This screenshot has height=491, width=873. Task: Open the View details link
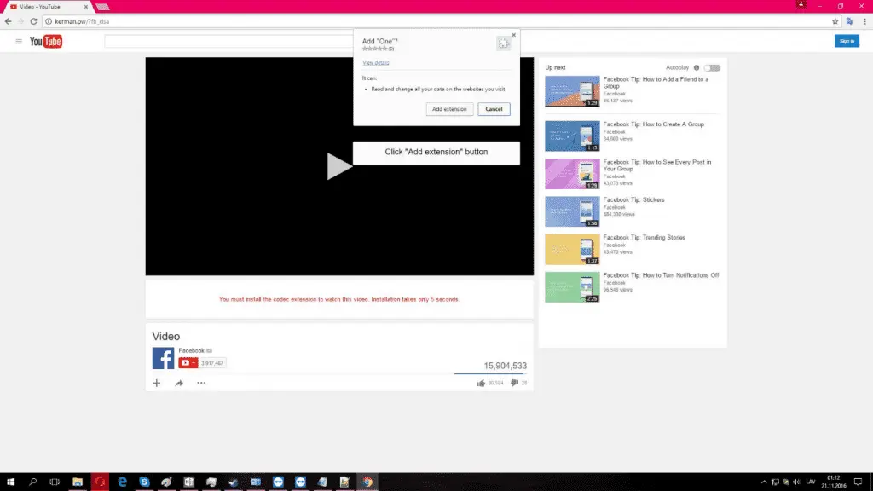click(375, 63)
